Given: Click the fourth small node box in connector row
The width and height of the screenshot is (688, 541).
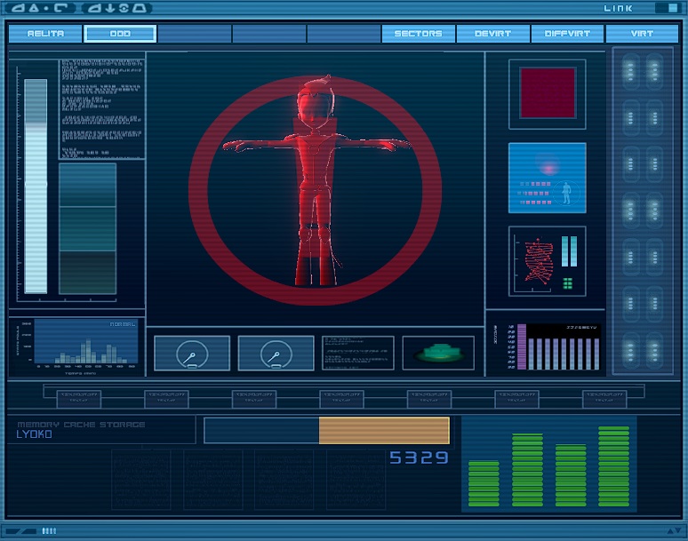Looking at the screenshot, I should click(x=341, y=399).
